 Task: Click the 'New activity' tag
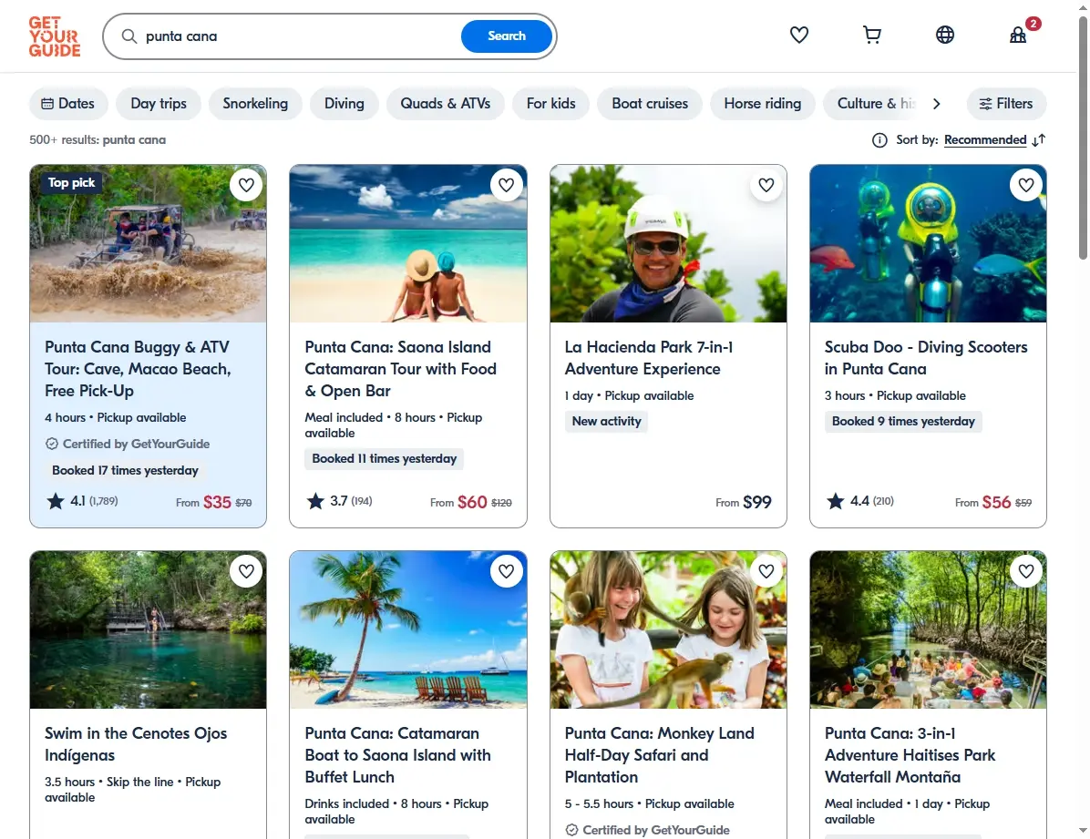(x=606, y=421)
